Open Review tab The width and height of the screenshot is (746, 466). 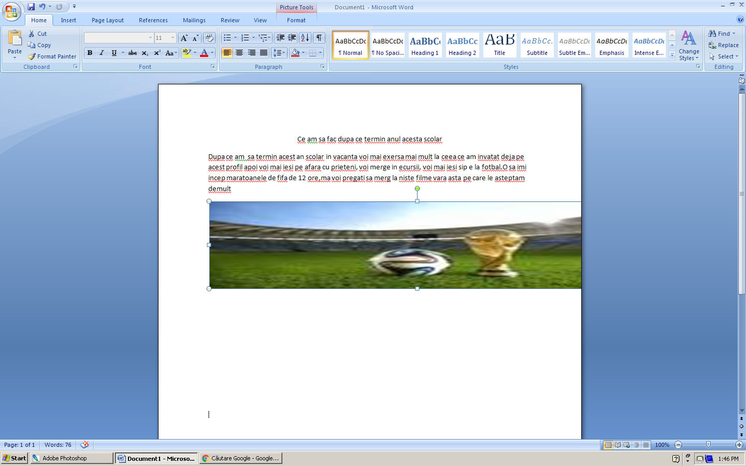230,20
